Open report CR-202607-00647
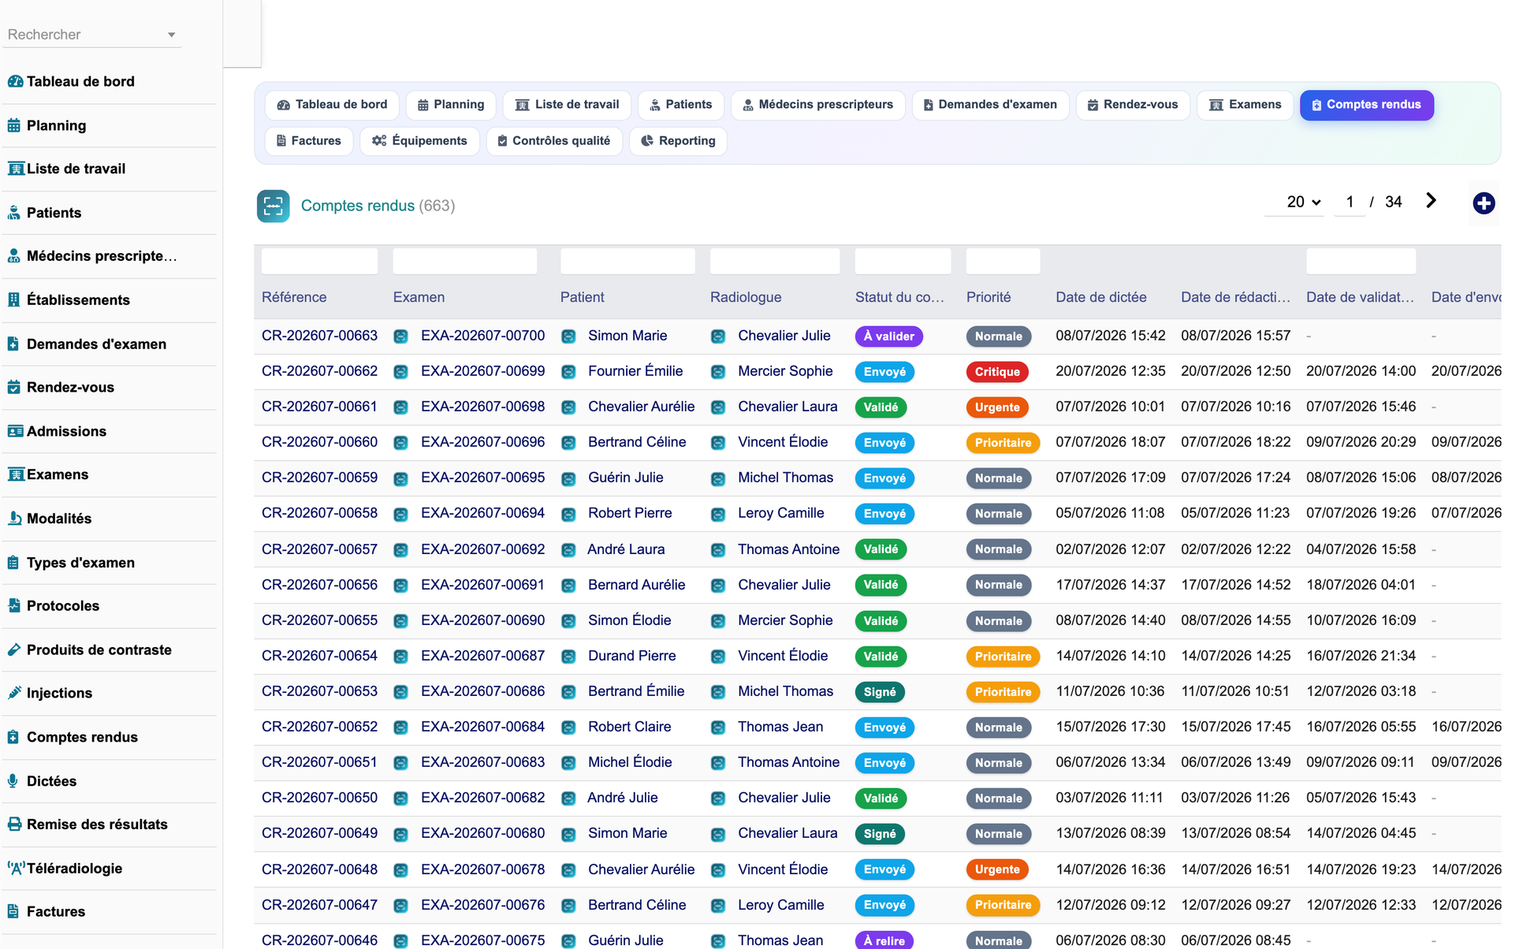This screenshot has height=949, width=1534. pyautogui.click(x=319, y=905)
